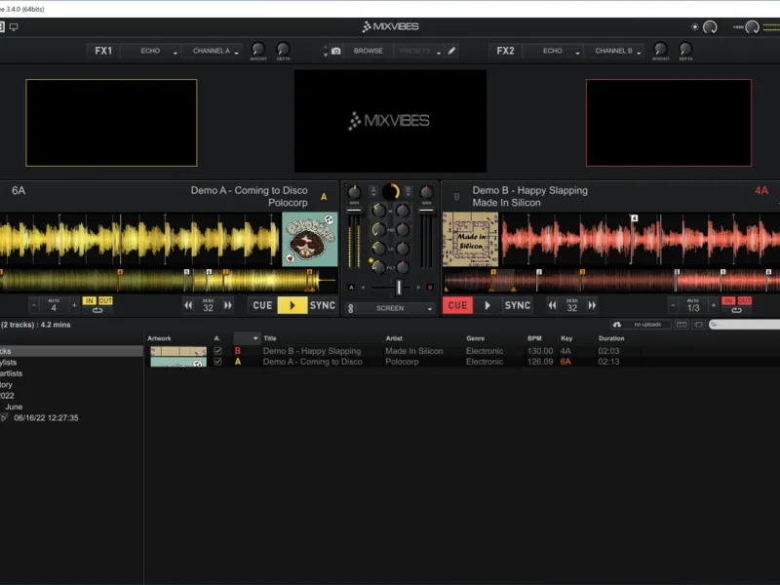This screenshot has width=780, height=585.
Task: Sort the track list by Duration column
Action: coord(611,338)
